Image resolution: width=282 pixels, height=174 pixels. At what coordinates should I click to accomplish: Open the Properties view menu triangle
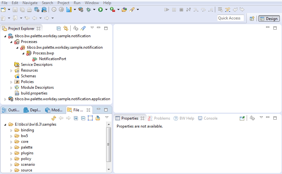coord(261,117)
